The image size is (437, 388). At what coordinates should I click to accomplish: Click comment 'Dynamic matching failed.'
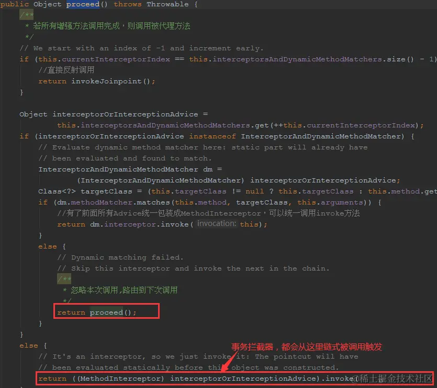click(x=120, y=257)
